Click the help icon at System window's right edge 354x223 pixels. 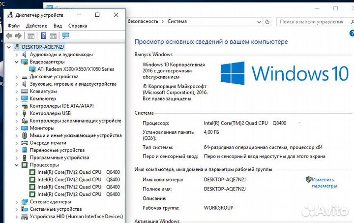pos(352,33)
